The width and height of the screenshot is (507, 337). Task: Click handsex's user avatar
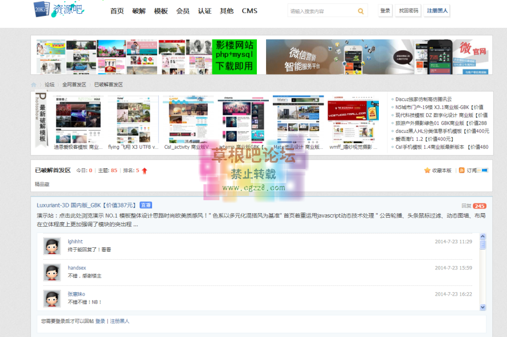(52, 272)
